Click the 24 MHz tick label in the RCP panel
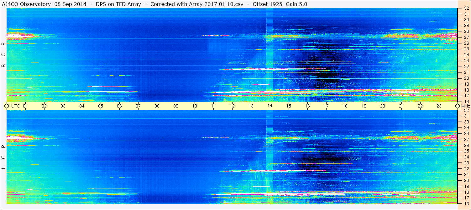This screenshot has height=210, width=471. [466, 55]
